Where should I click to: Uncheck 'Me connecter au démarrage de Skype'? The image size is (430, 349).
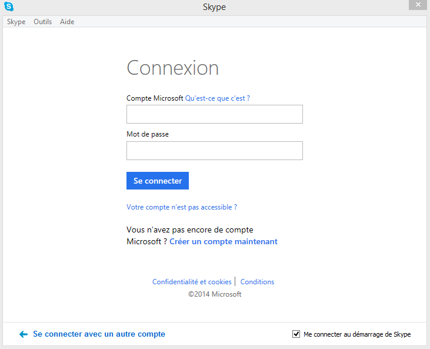pyautogui.click(x=296, y=334)
